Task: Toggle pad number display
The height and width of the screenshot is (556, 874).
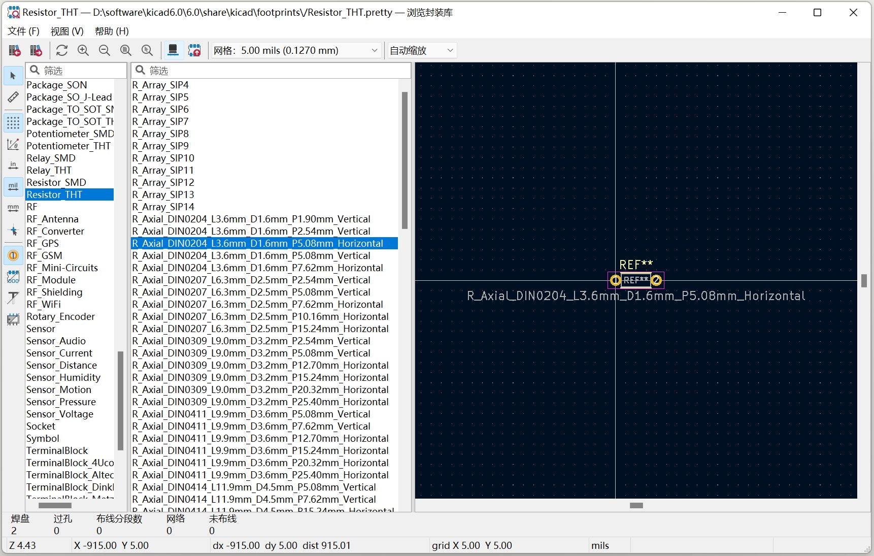Action: click(x=13, y=255)
